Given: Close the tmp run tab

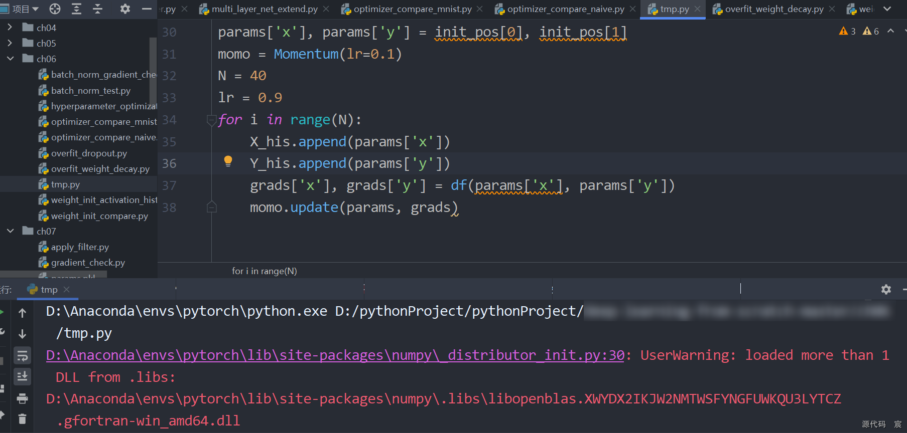Looking at the screenshot, I should tap(66, 290).
